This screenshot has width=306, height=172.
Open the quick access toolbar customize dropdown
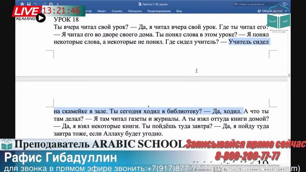57,4
